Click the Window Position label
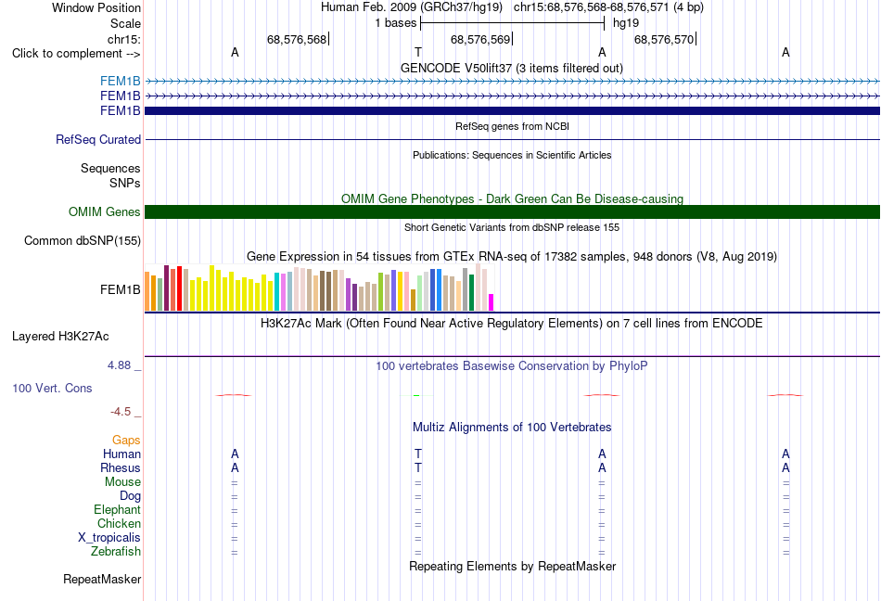881x601 pixels. tap(96, 7)
